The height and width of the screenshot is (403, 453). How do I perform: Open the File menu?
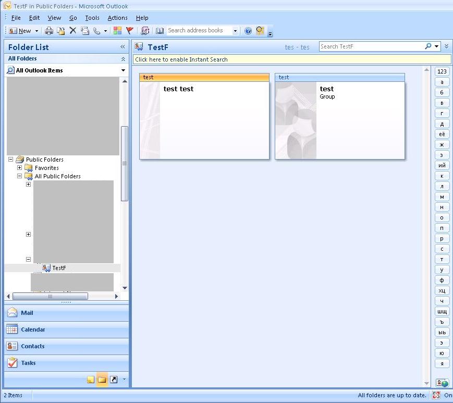click(x=16, y=18)
